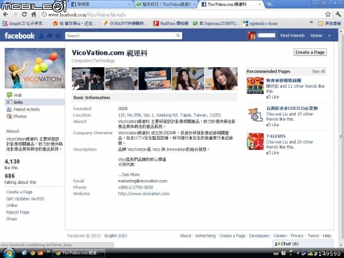The image size is (344, 258).
Task: Open the 其他書籤 bookmarks folder
Action: click(329, 24)
